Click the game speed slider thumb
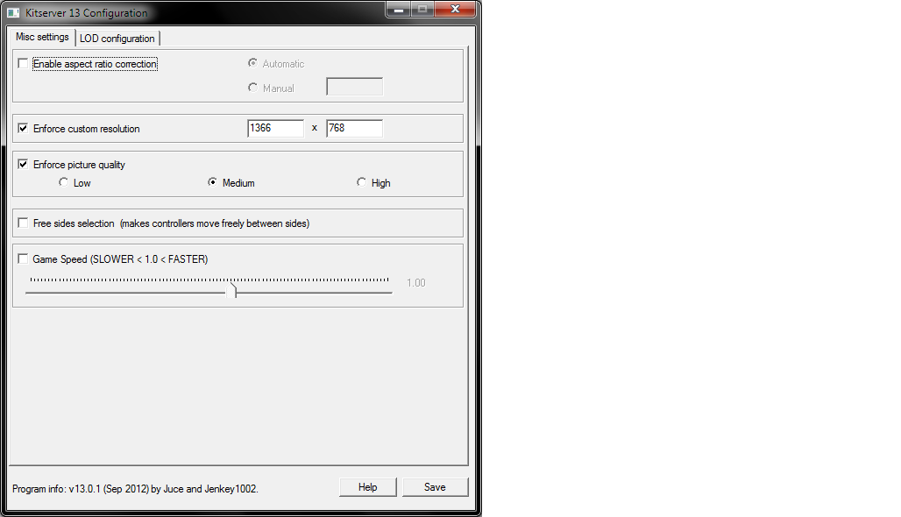 [x=233, y=289]
